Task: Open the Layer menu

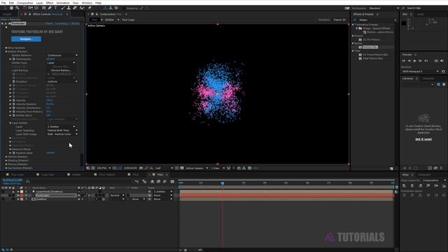Action: (x=40, y=3)
